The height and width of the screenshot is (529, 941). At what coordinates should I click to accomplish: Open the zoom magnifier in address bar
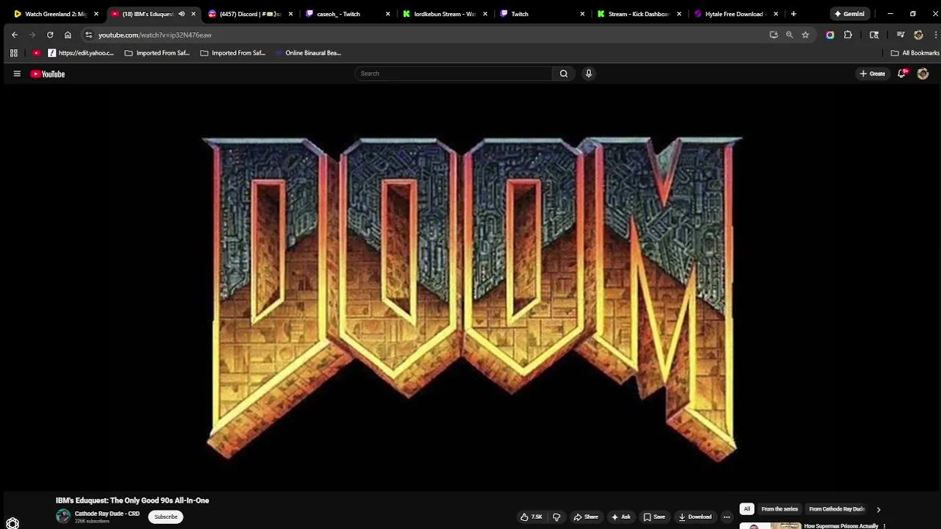790,35
